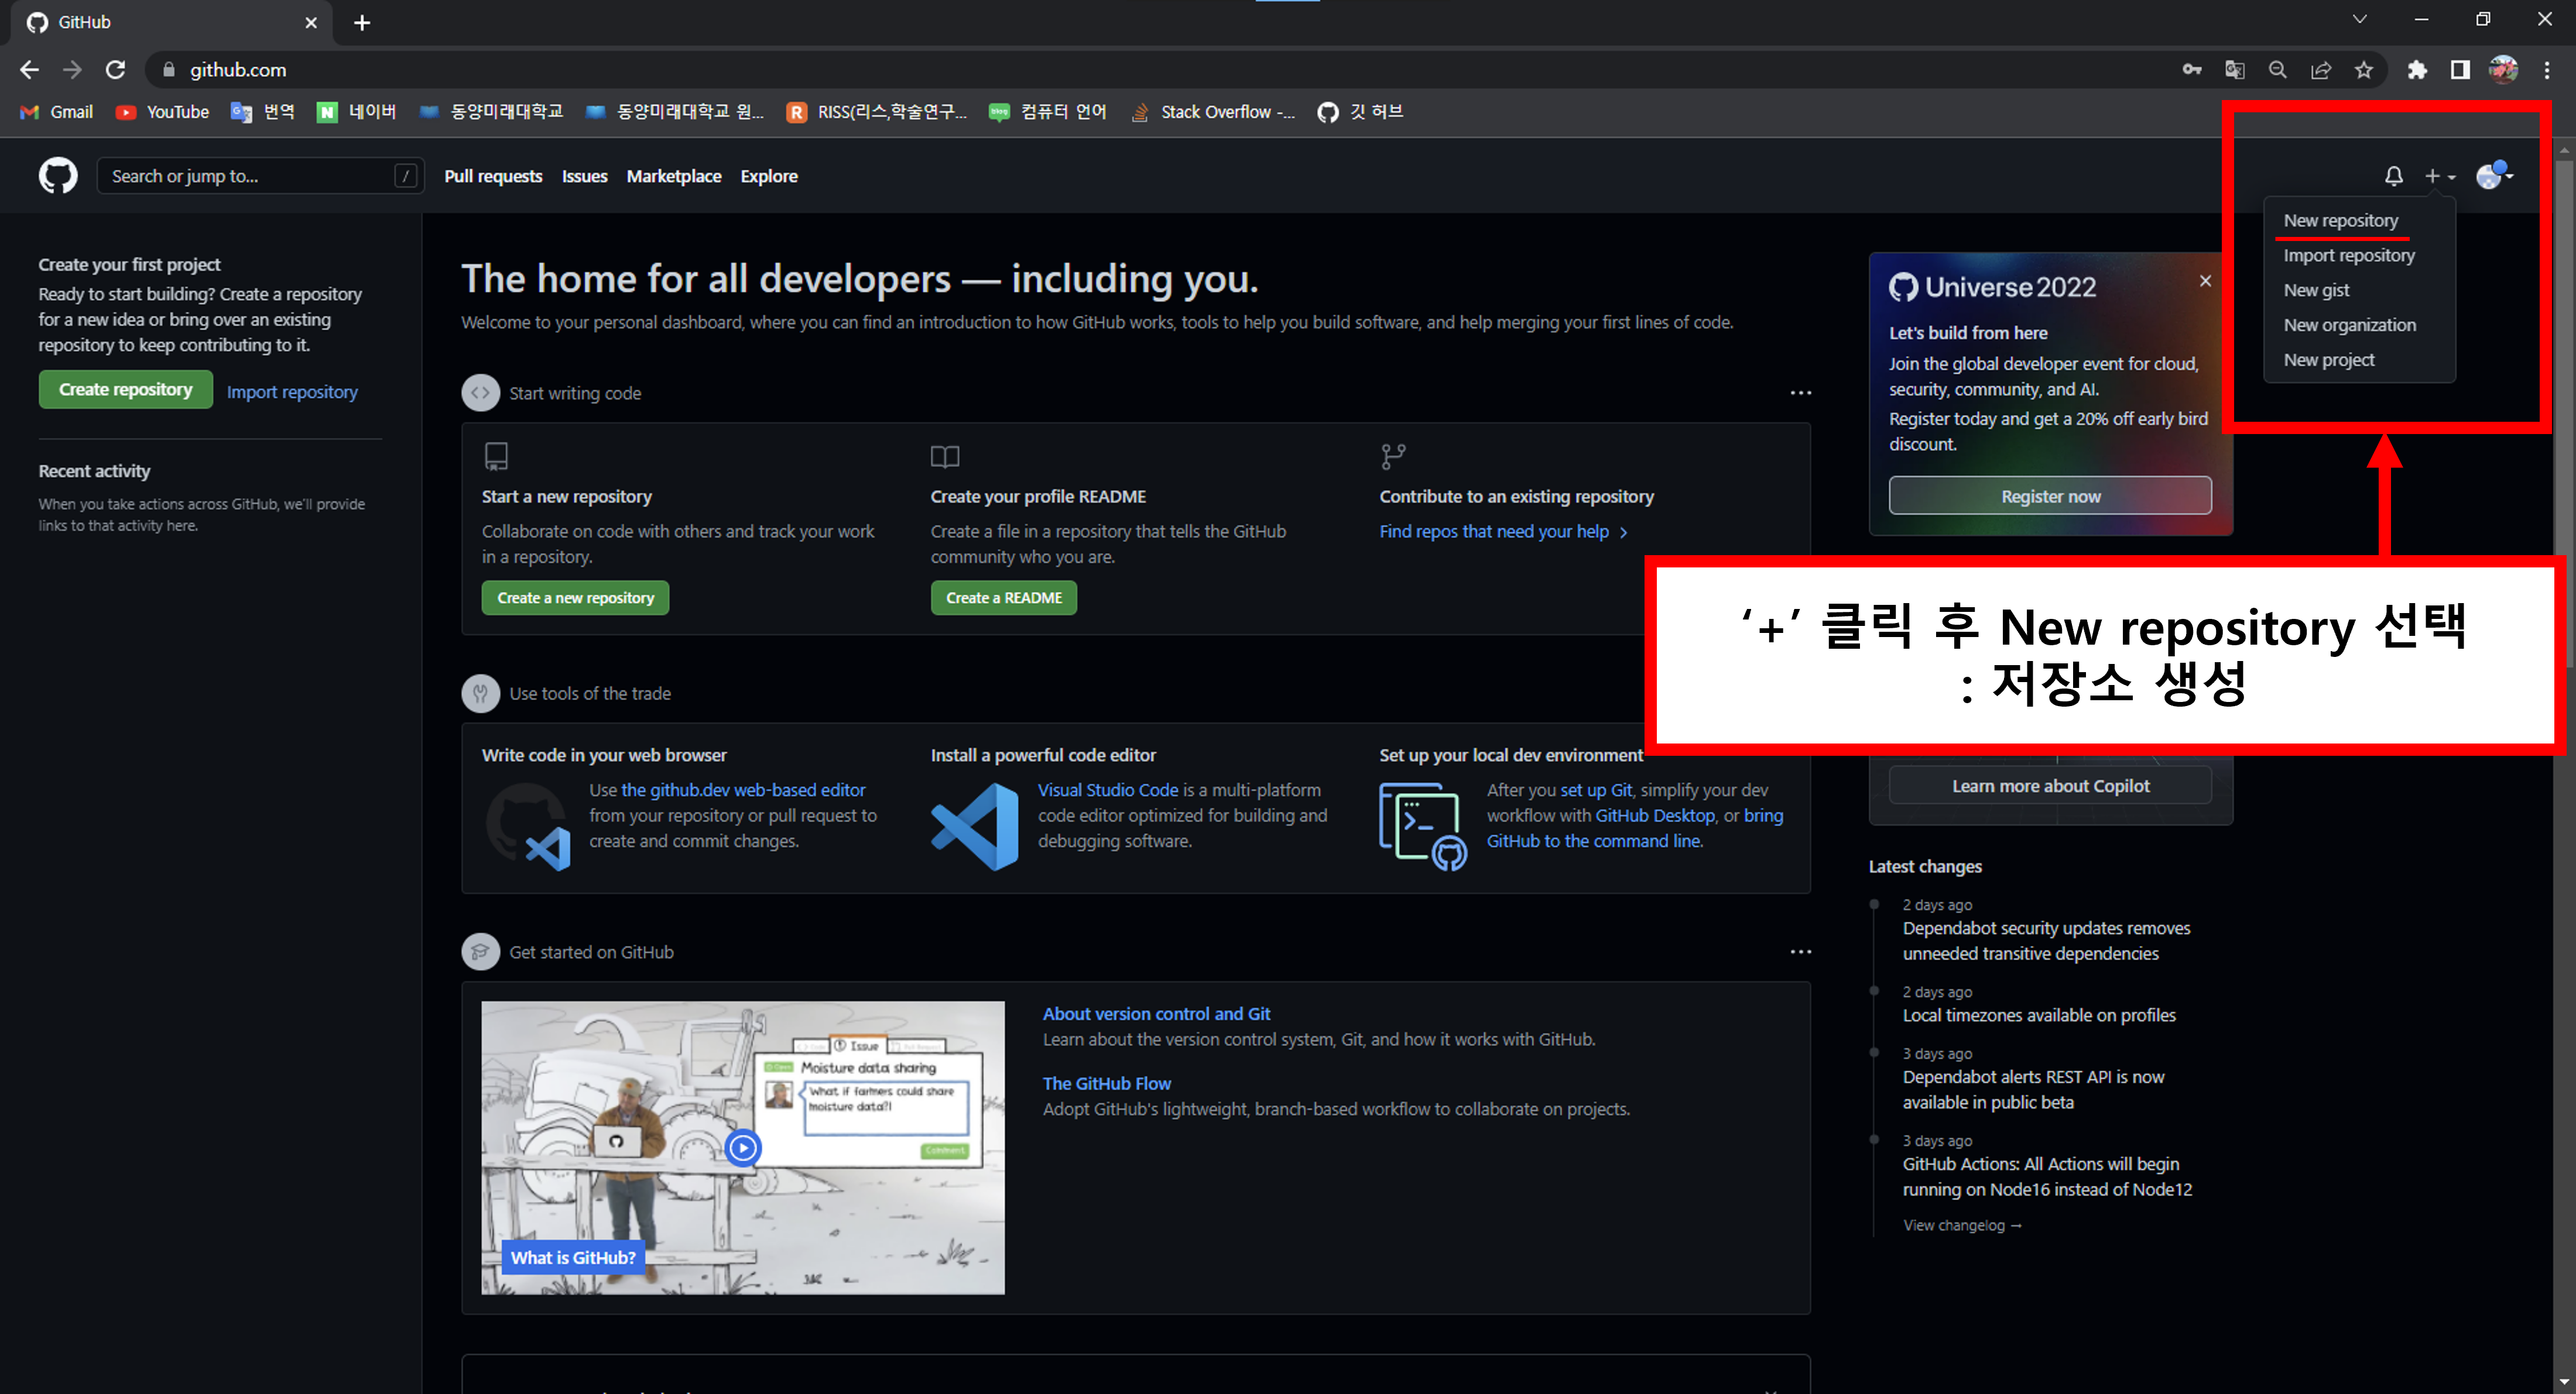The image size is (2576, 1394).
Task: Click the Register now button
Action: pyautogui.click(x=2050, y=495)
